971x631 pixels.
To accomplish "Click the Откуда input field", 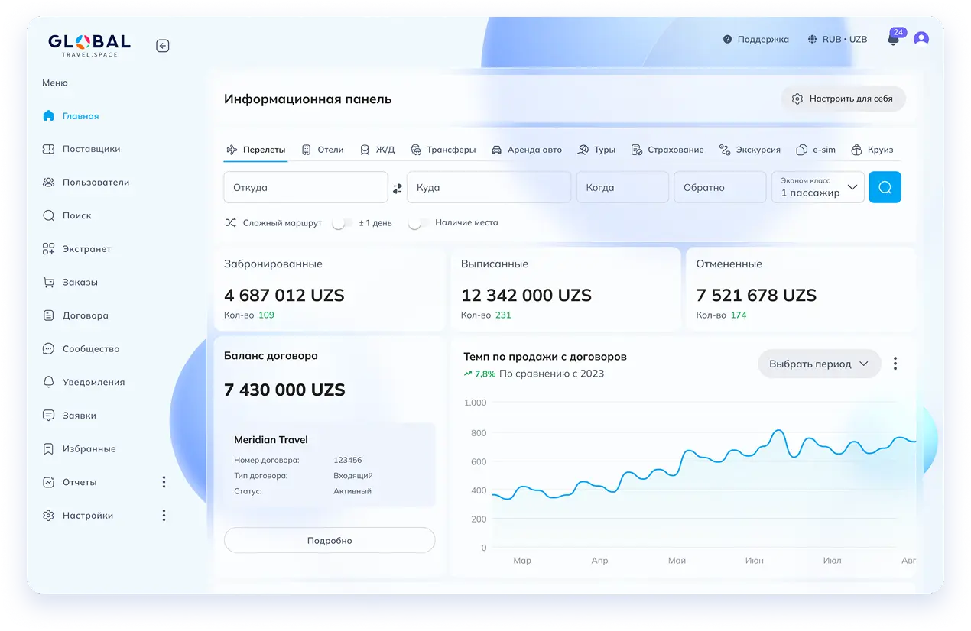I will [305, 187].
